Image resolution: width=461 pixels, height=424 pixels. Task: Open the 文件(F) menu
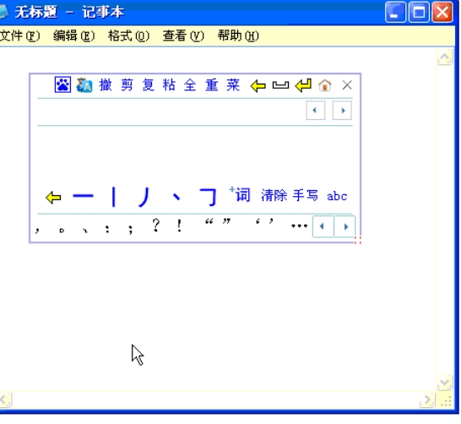(19, 35)
